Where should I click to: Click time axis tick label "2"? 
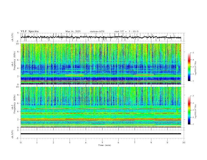tap(53, 142)
